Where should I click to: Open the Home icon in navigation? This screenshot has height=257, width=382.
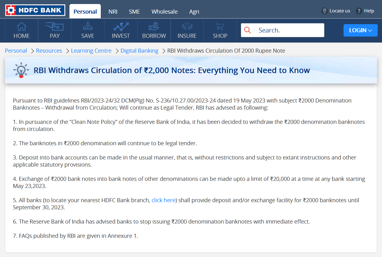tap(21, 27)
